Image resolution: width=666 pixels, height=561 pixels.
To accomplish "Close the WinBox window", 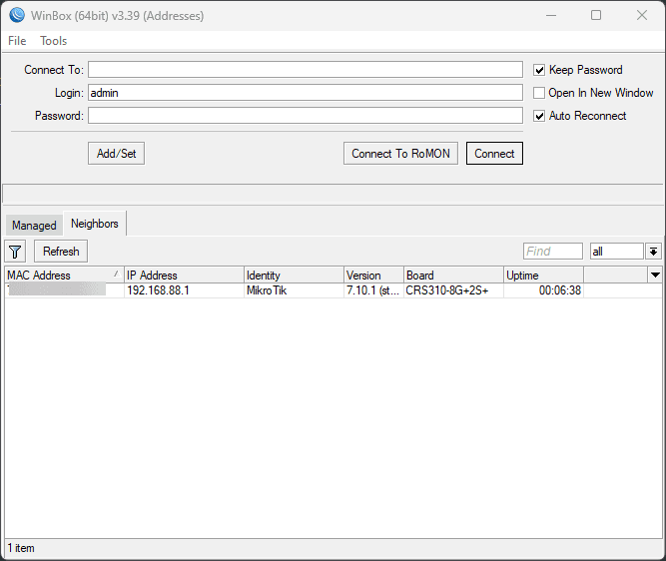I will pyautogui.click(x=642, y=15).
